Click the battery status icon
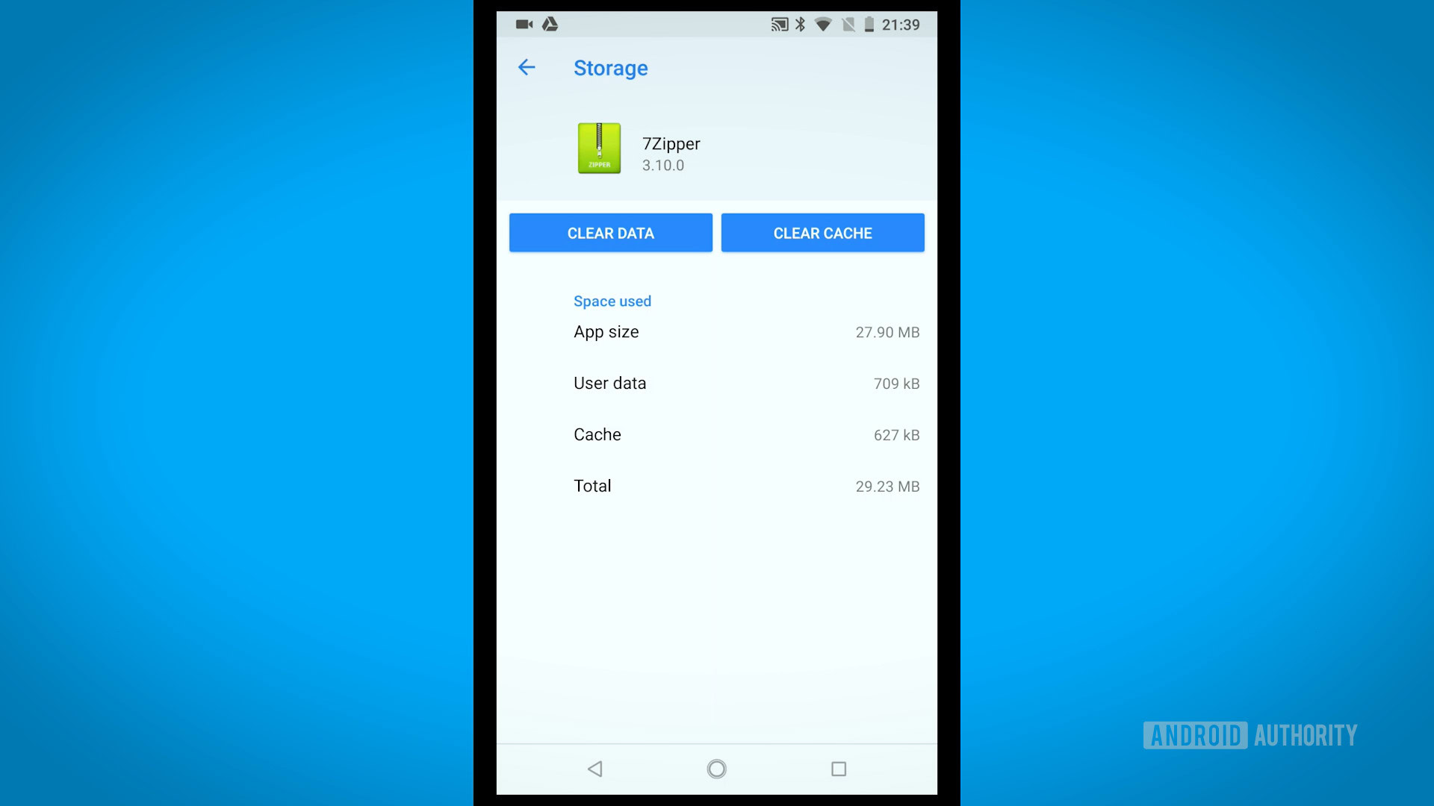 pyautogui.click(x=868, y=24)
